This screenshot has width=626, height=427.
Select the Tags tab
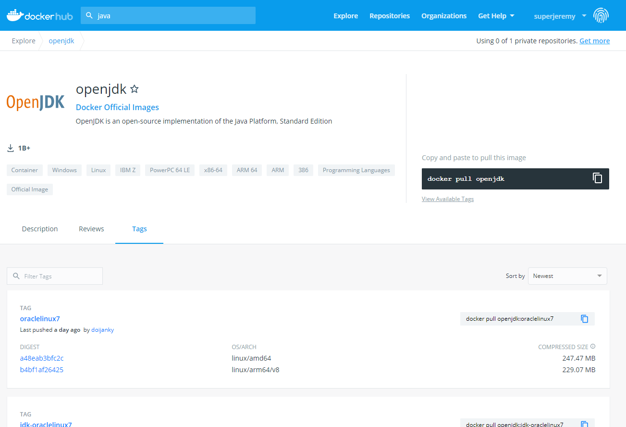(139, 229)
